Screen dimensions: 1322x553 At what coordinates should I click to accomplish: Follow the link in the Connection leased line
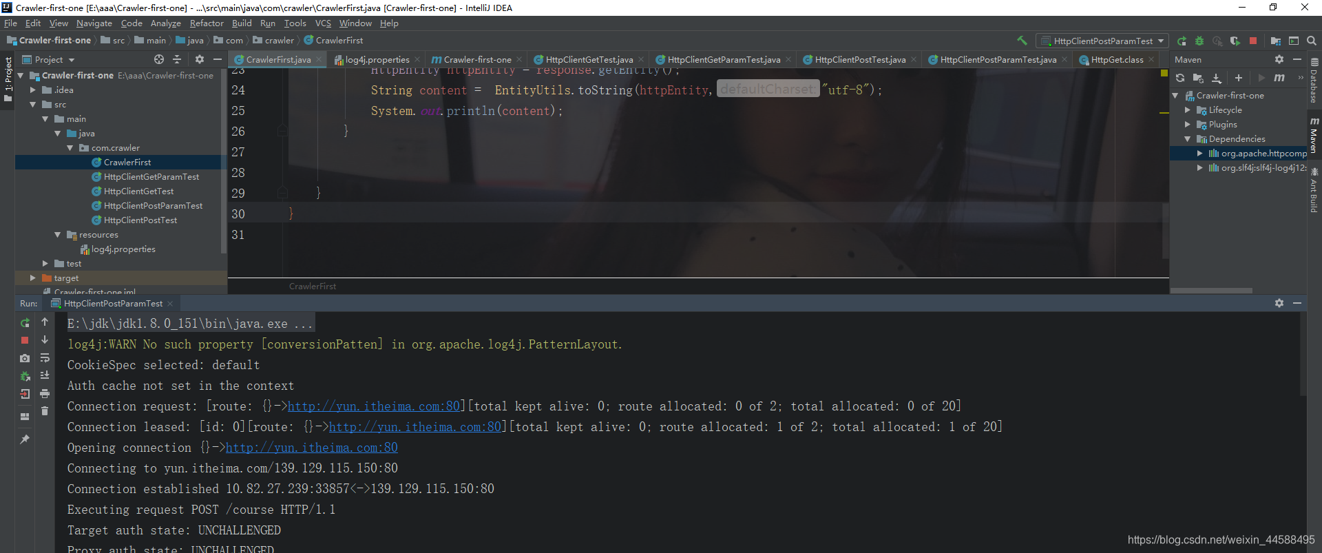(x=415, y=427)
